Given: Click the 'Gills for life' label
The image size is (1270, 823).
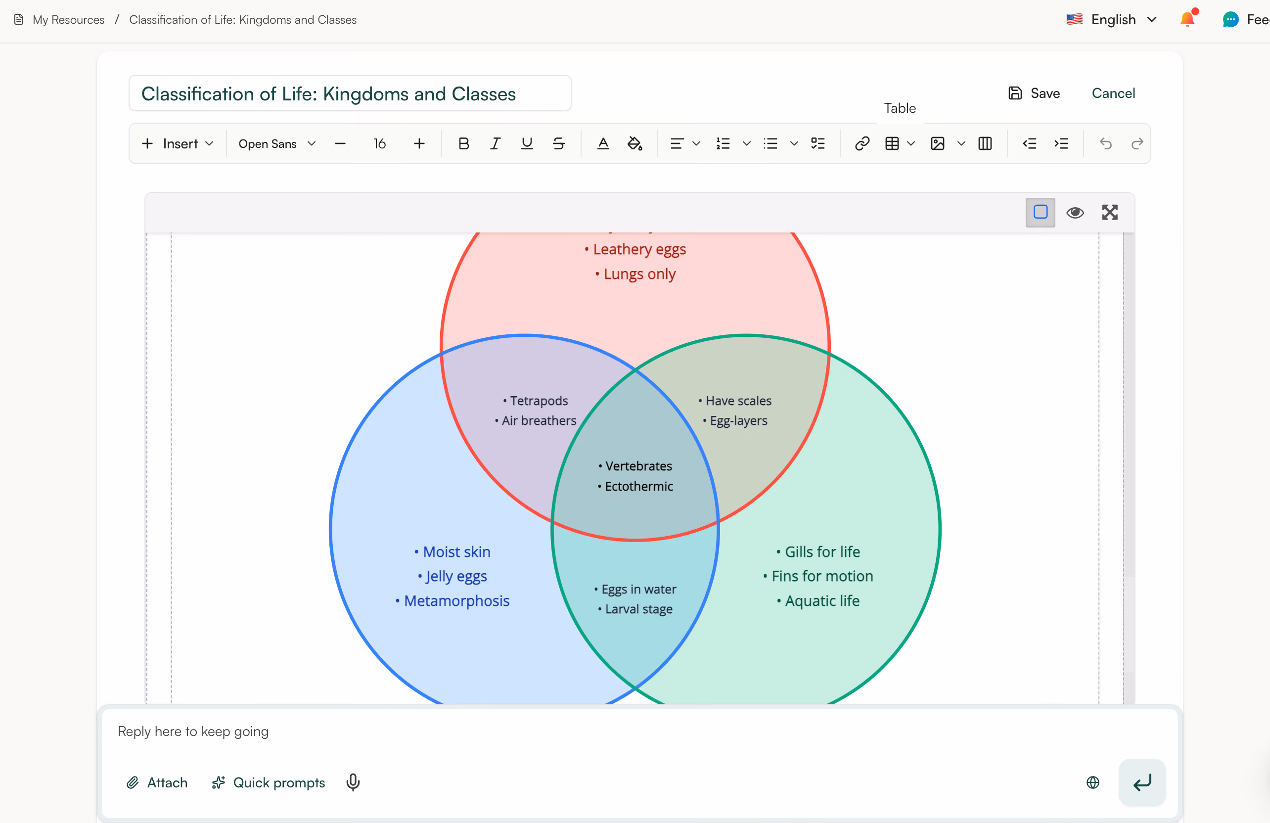Looking at the screenshot, I should click(822, 552).
